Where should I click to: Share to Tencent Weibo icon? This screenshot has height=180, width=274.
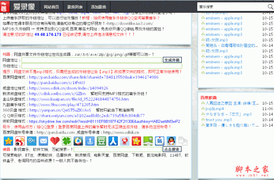[x=32, y=141]
